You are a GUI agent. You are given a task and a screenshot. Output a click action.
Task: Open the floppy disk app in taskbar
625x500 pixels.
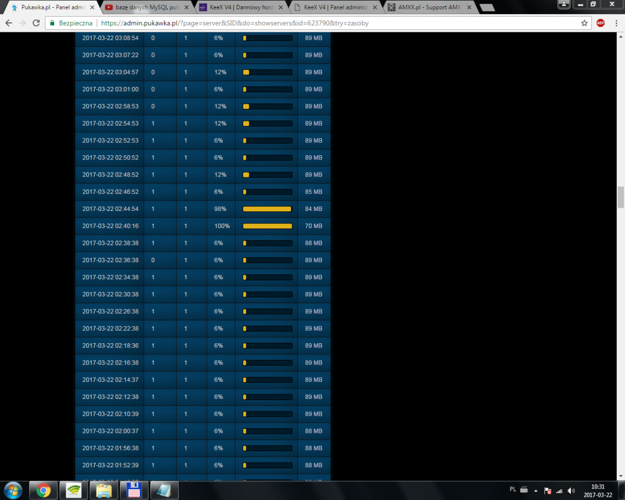134,490
